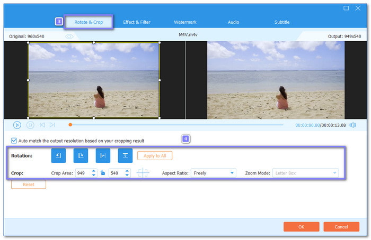The image size is (371, 240).
Task: Center the crop area with crosshair icon
Action: coord(143,173)
